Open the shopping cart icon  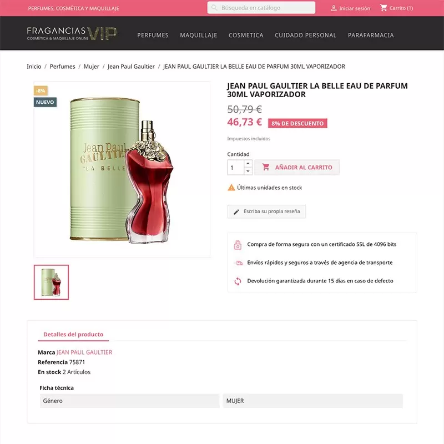[x=384, y=8]
